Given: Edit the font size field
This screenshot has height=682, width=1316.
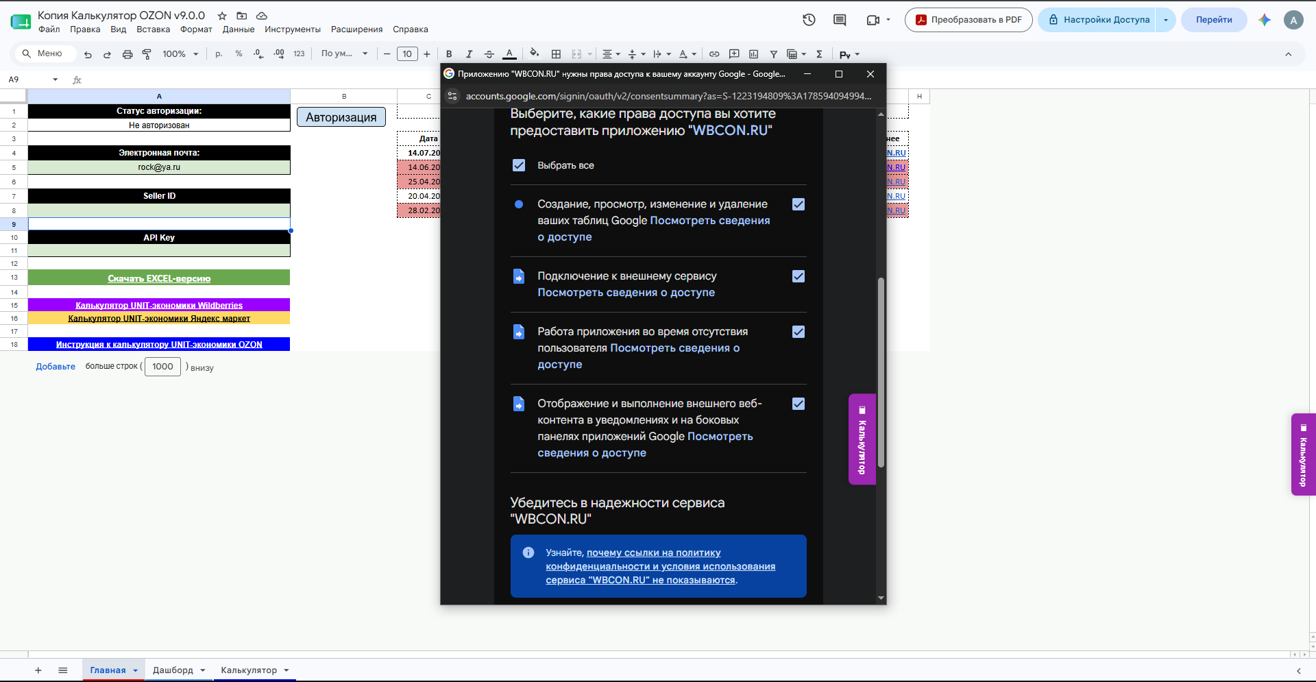Looking at the screenshot, I should point(407,54).
